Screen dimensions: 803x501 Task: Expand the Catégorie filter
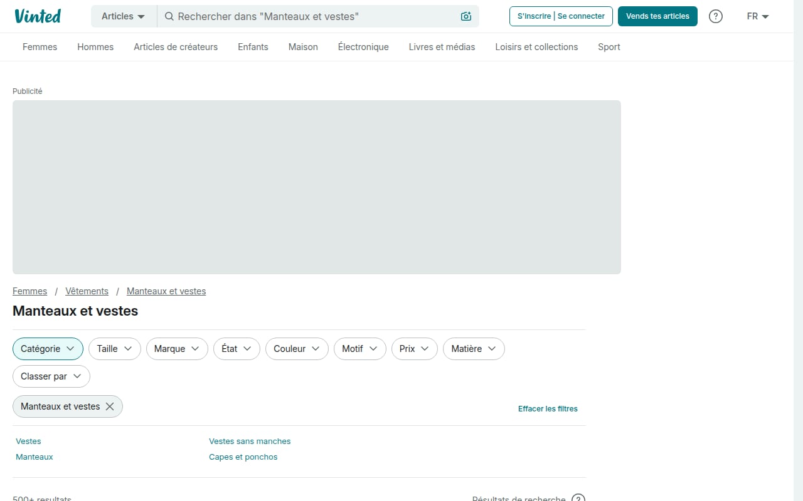pos(48,349)
